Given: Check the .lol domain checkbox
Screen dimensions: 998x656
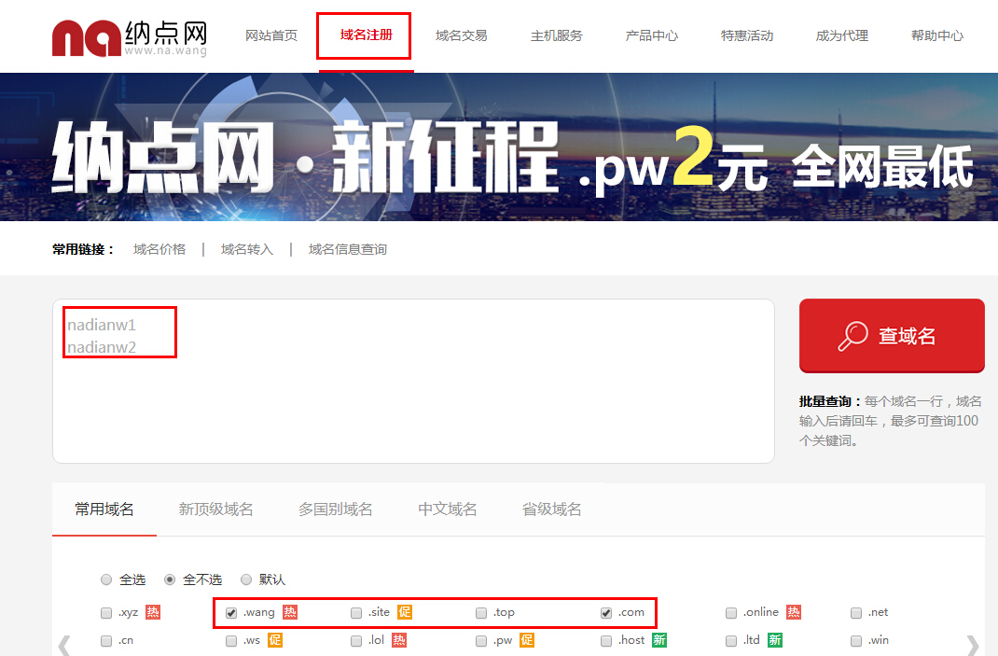Looking at the screenshot, I should coord(356,641).
